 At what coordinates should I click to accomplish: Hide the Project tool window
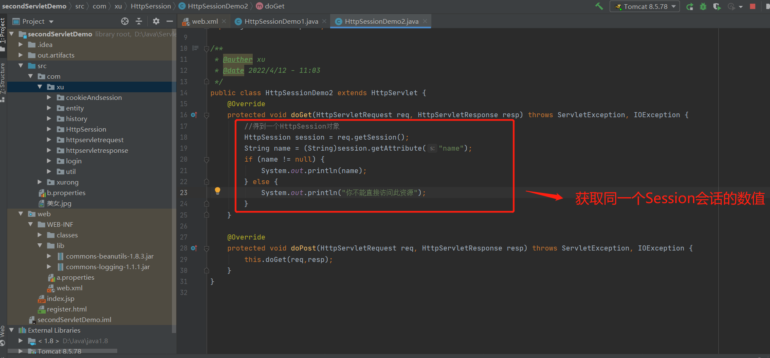pos(170,21)
